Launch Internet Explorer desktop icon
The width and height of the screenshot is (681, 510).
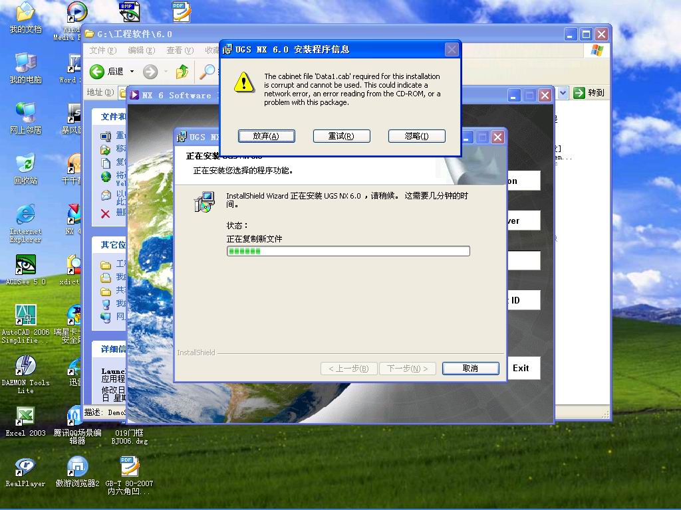pyautogui.click(x=25, y=223)
